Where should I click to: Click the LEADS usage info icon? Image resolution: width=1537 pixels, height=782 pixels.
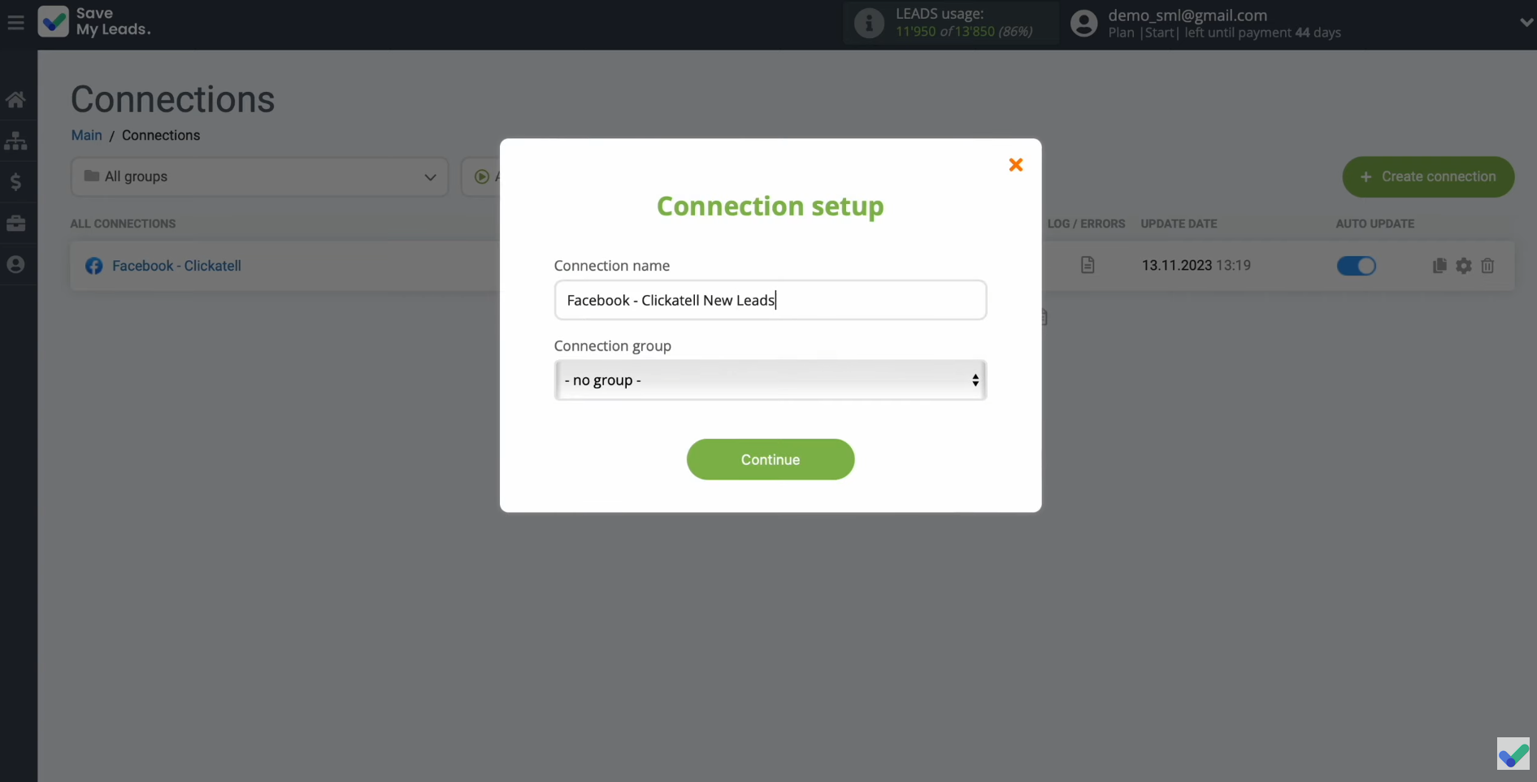[x=869, y=23]
